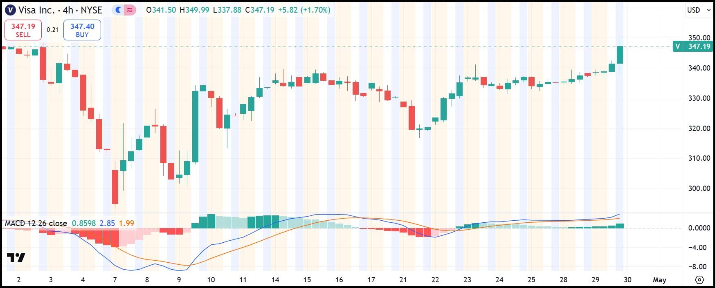Click the 320.00 price axis label

pyautogui.click(x=699, y=128)
